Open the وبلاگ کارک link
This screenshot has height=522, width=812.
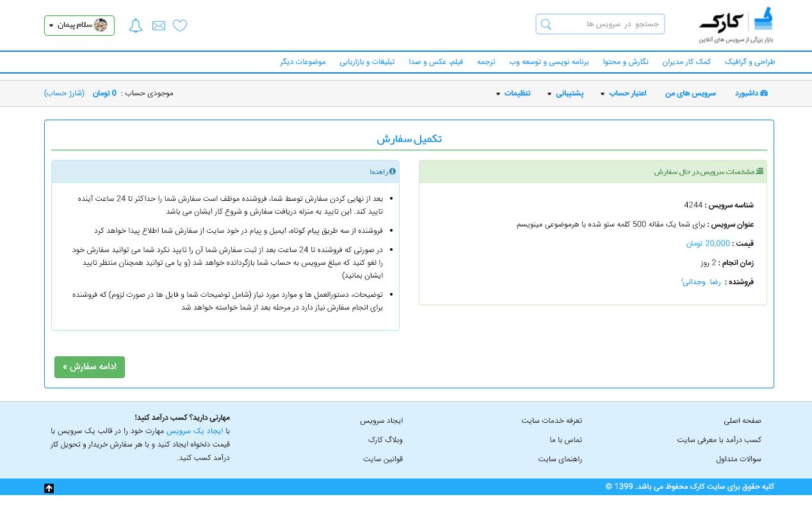click(x=386, y=440)
